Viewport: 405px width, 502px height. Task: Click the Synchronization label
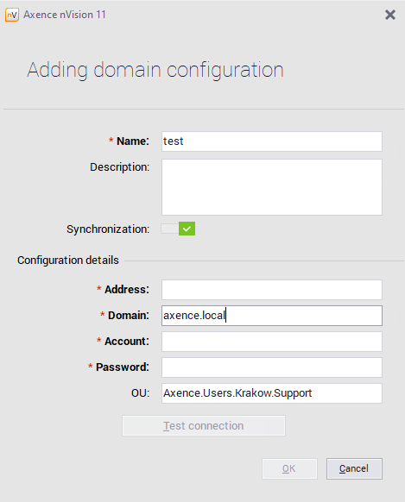tap(108, 229)
